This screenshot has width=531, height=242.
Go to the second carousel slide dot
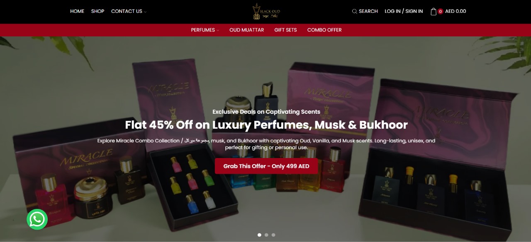[266, 235]
